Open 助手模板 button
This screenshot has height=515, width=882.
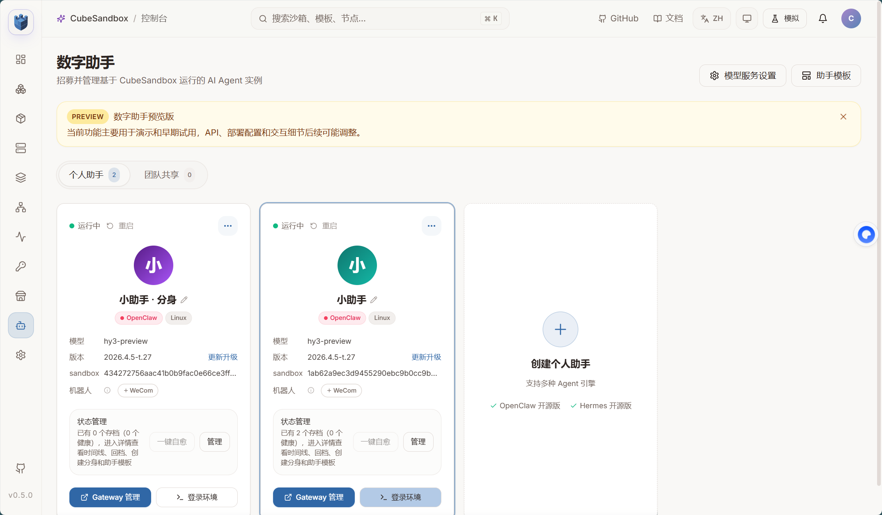click(826, 76)
